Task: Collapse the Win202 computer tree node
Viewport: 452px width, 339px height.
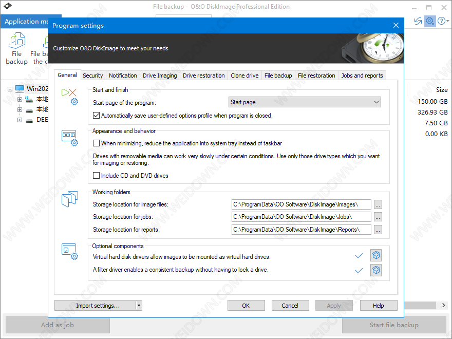Action: (10, 89)
